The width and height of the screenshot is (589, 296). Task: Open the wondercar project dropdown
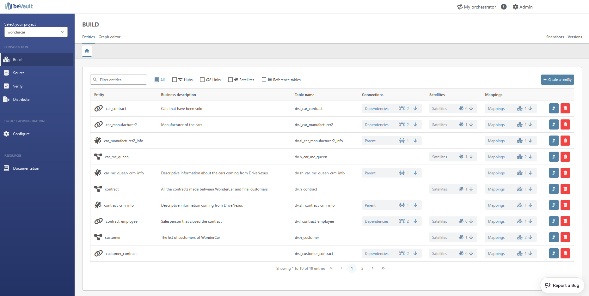pos(36,32)
